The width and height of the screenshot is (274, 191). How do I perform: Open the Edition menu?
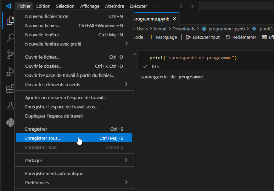tap(43, 6)
